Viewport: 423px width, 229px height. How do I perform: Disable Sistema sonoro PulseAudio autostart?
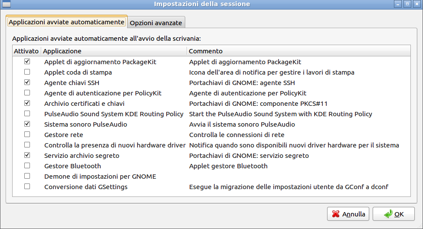(27, 124)
